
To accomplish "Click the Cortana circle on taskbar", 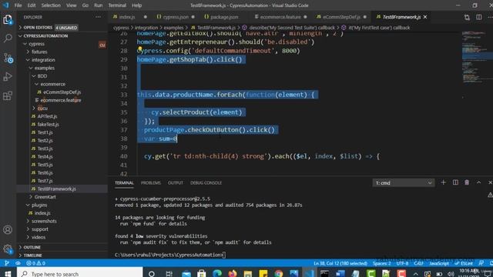I will [x=152, y=274].
